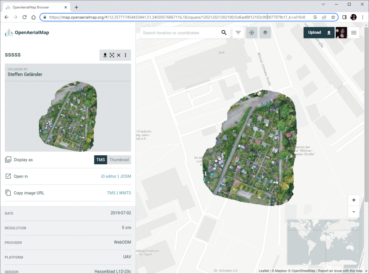Enable TMS display mode
The image size is (369, 274).
pos(101,160)
